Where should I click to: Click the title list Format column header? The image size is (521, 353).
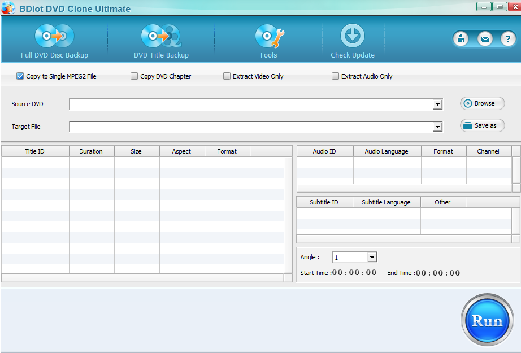point(227,151)
